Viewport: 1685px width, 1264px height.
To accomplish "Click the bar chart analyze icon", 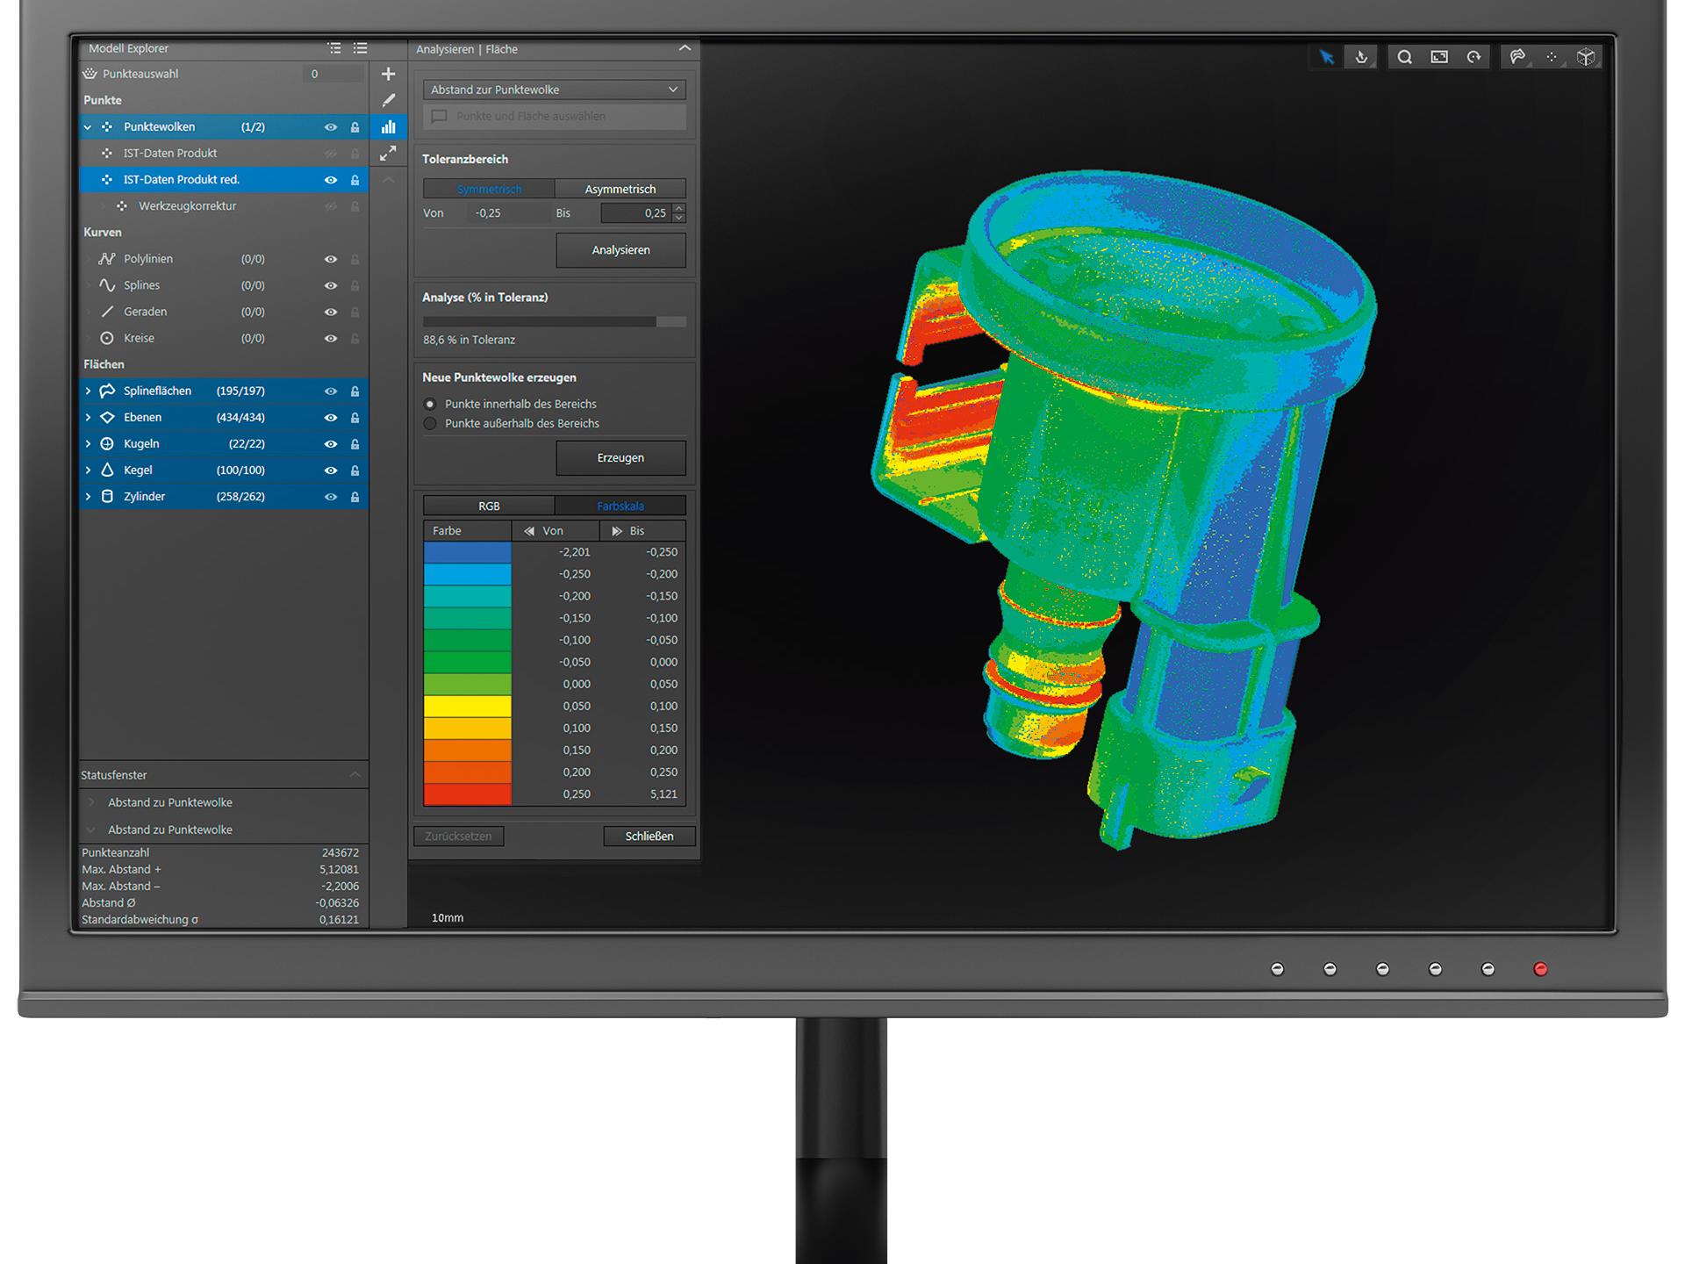I will coord(388,127).
